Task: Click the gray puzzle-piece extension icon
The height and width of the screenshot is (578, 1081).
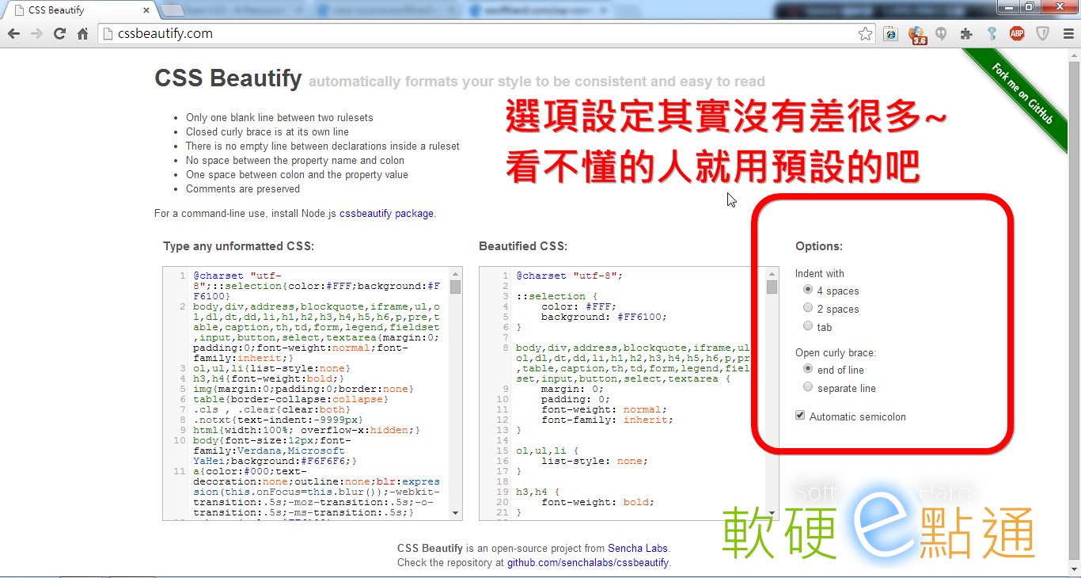Action: coord(965,33)
